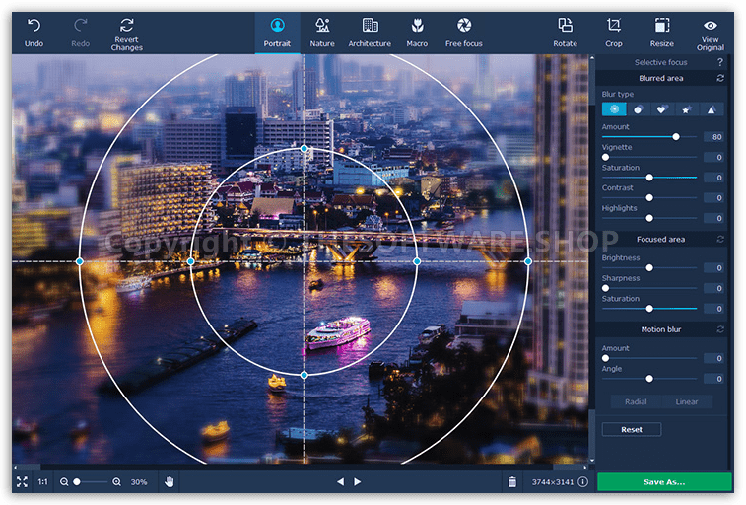
Task: Click the image info icon
Action: (582, 481)
